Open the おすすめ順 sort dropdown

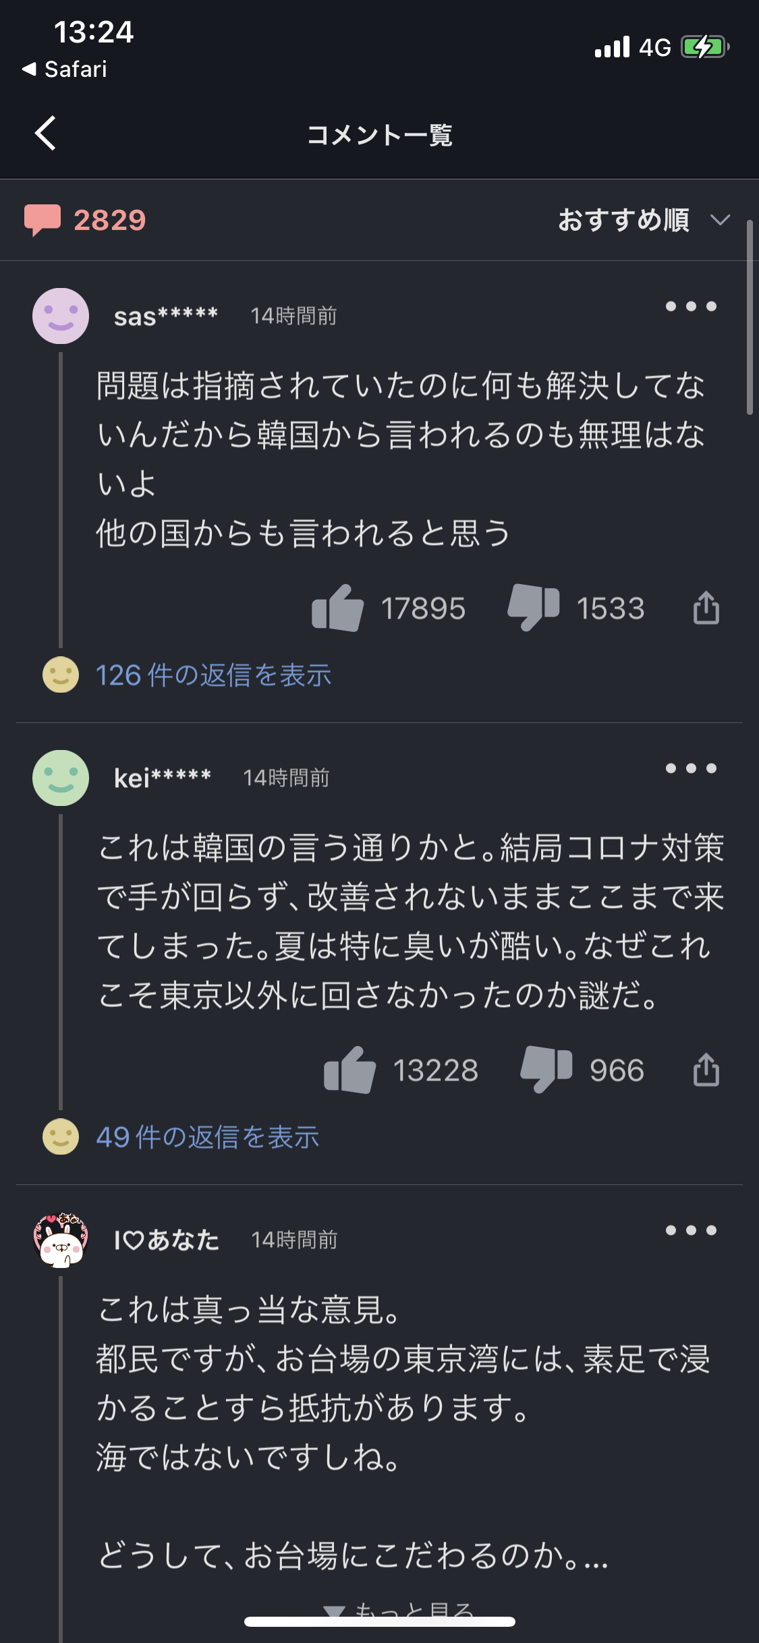pos(644,220)
